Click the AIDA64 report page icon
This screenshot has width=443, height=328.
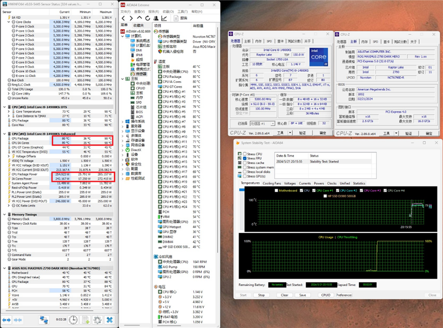[x=176, y=18]
